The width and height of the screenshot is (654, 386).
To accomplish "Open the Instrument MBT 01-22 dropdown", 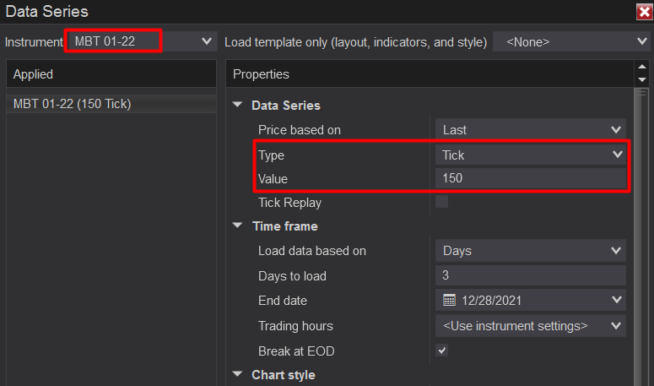I will pyautogui.click(x=206, y=41).
